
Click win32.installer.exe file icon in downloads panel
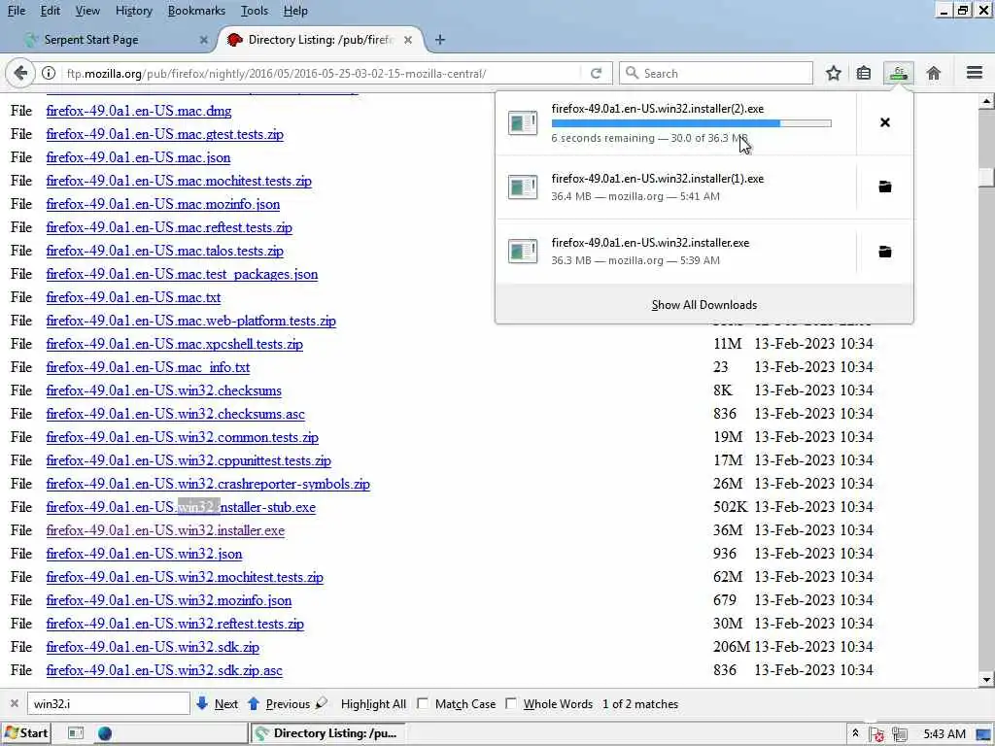523,252
